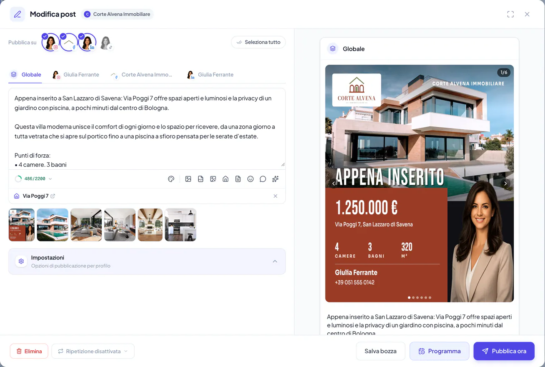
Task: Close the Modifica post dialog
Action: tap(527, 14)
